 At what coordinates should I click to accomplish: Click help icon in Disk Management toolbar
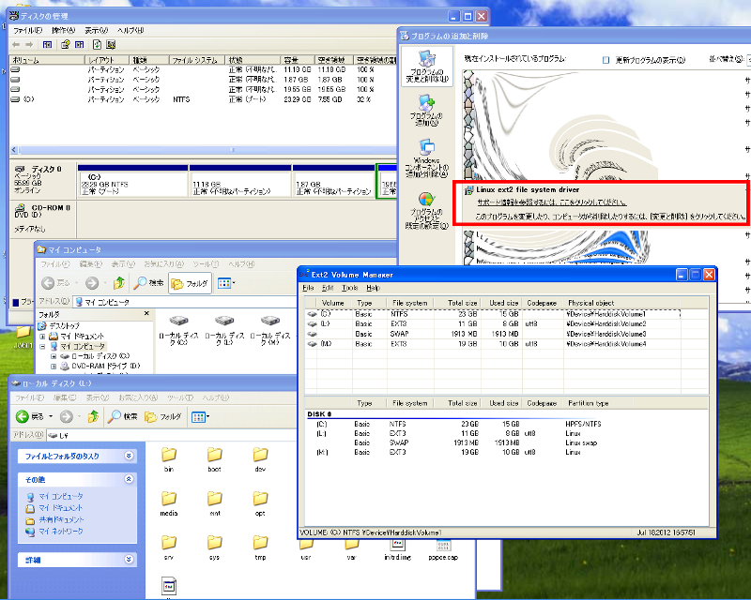65,44
